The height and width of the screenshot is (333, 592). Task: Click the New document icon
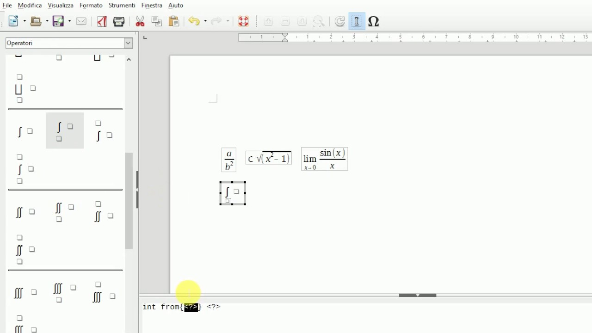tap(13, 21)
